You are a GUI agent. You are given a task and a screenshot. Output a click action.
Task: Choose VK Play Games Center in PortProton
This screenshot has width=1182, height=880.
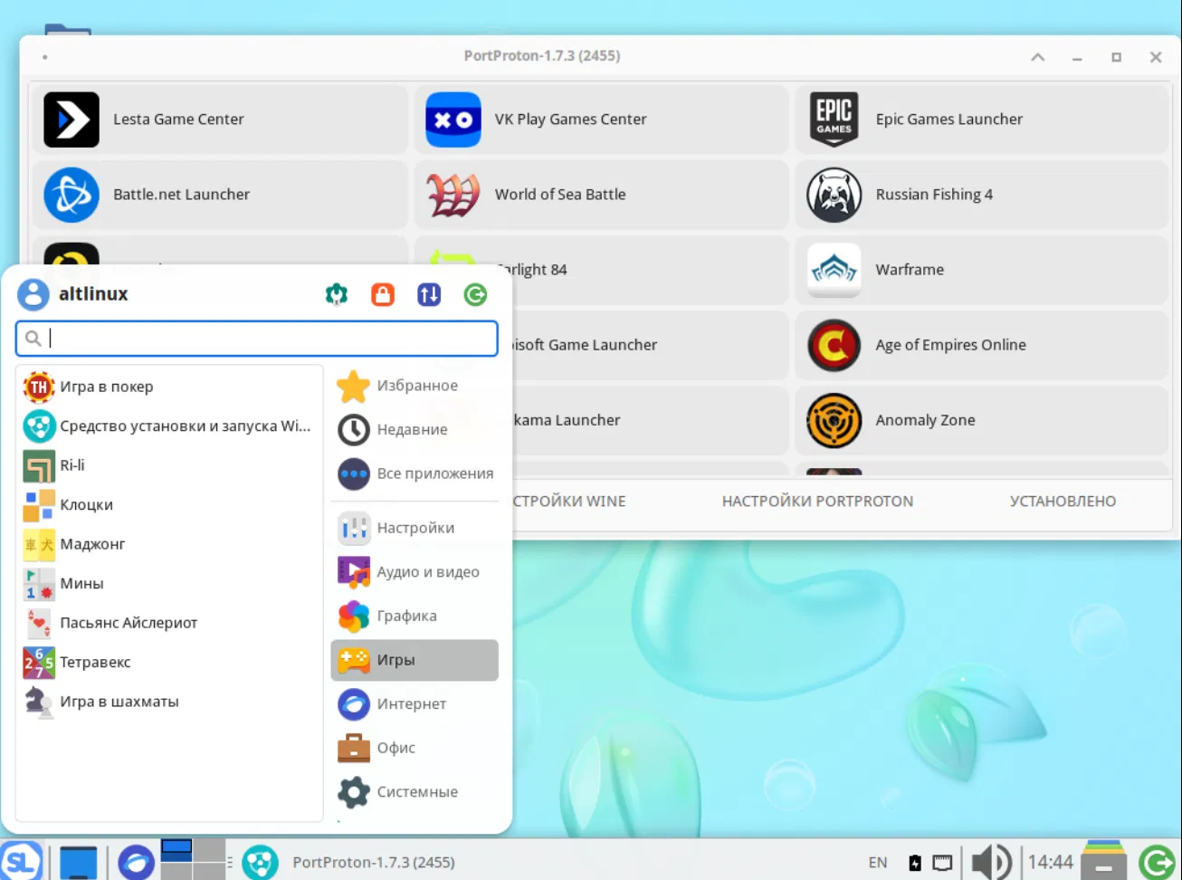tap(602, 120)
